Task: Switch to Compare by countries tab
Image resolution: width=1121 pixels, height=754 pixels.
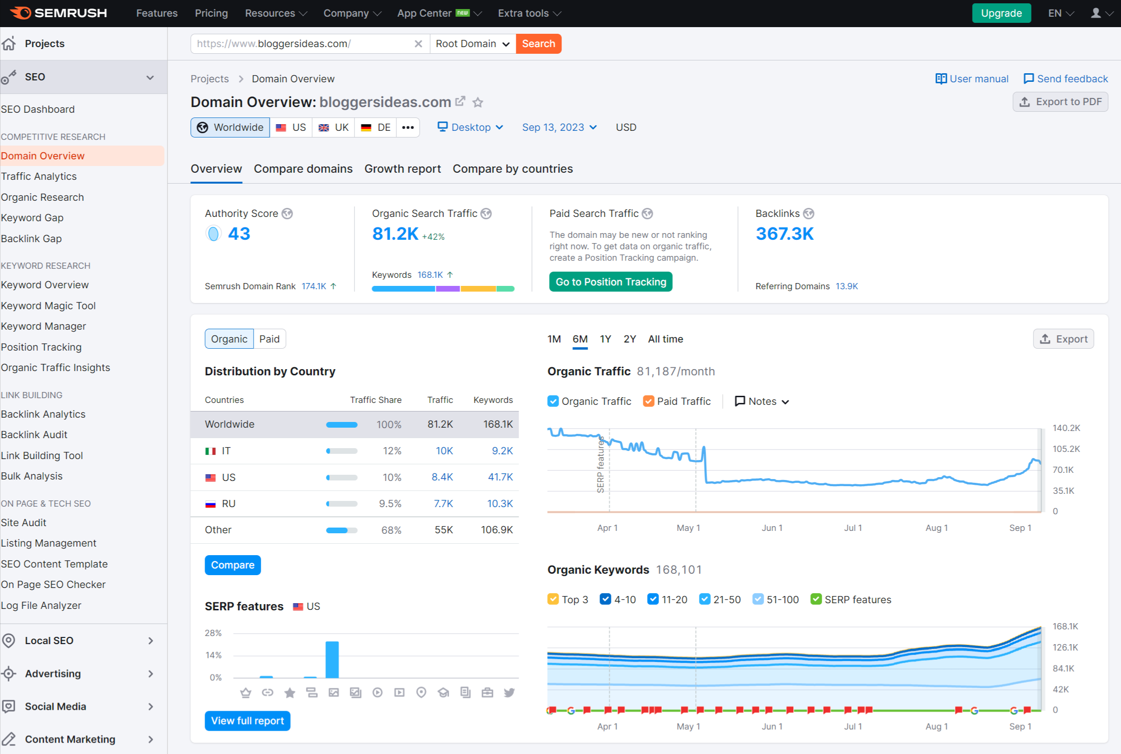Action: pos(512,169)
